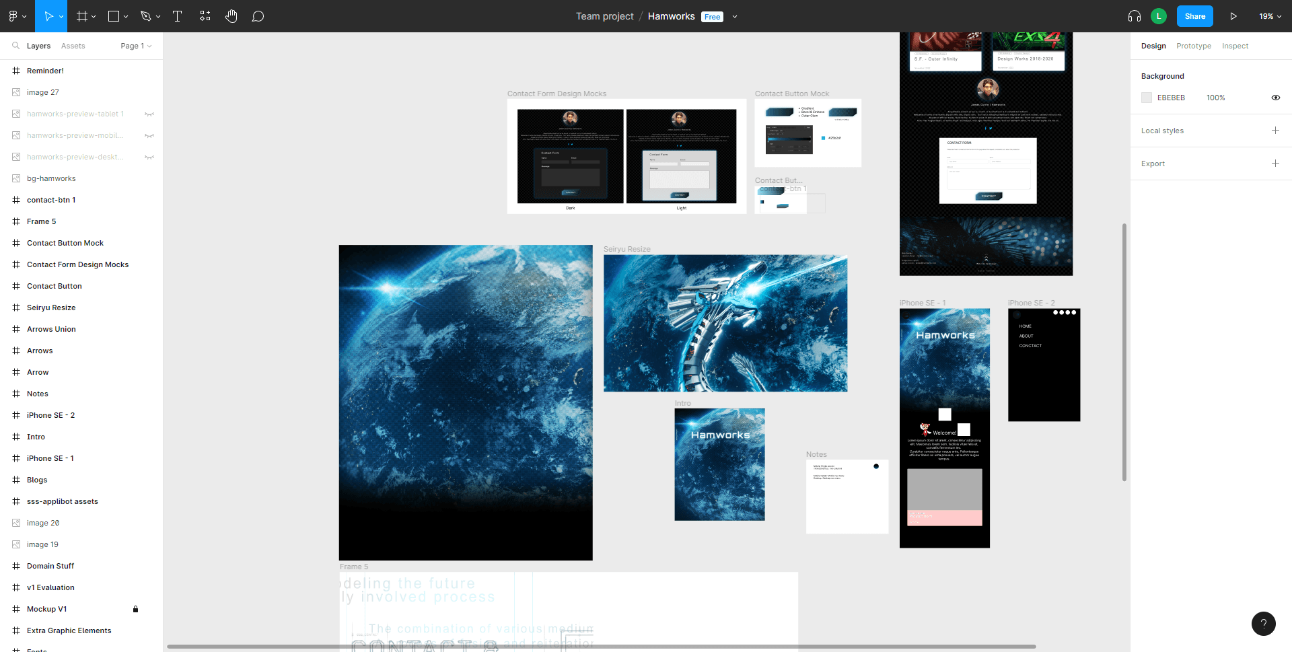Image resolution: width=1292 pixels, height=652 pixels.
Task: Open Frame tool options dropdown arrow
Action: 94,16
